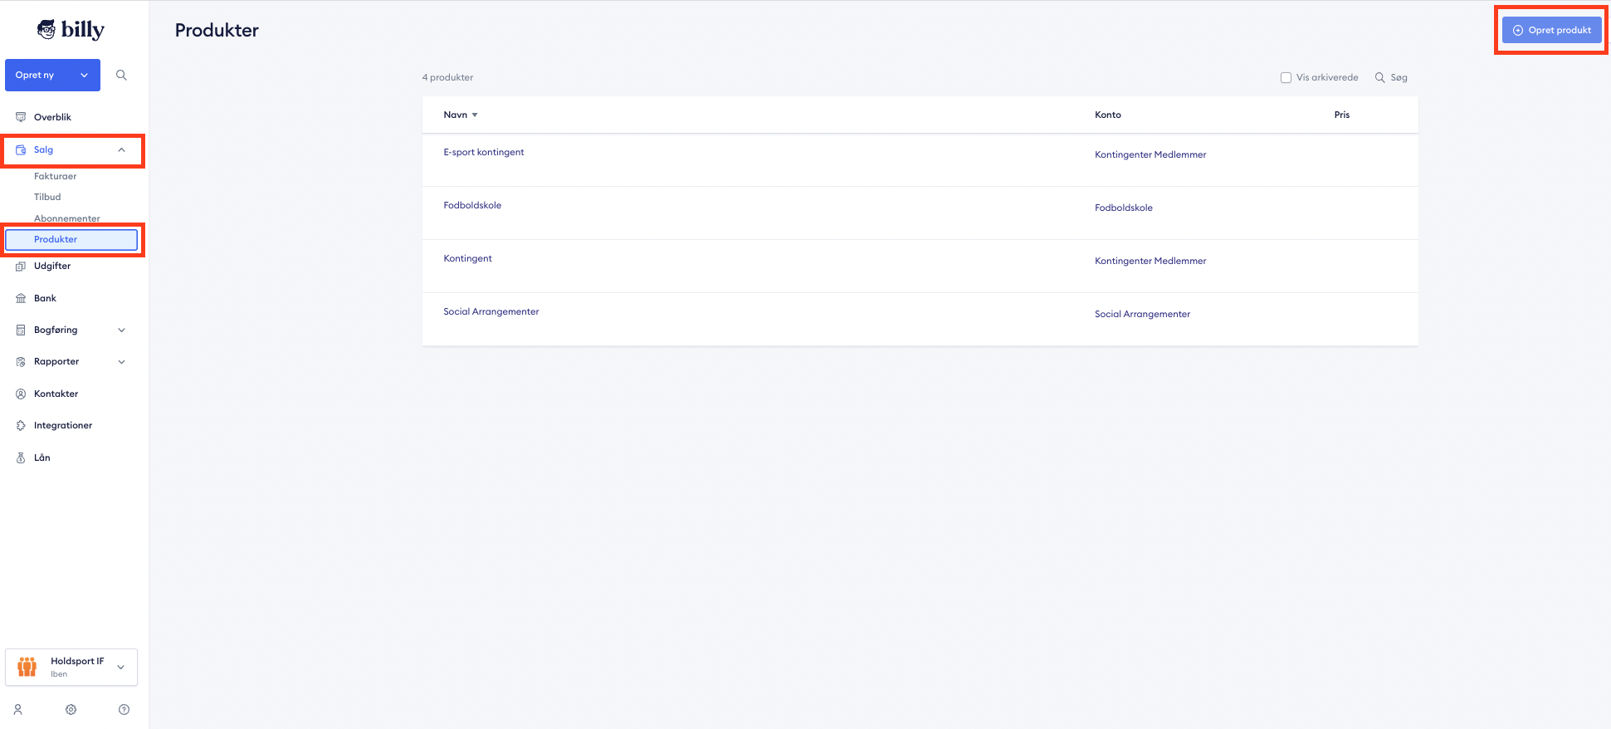Open the Holdsport IF organization switcher chevron
The image size is (1611, 729).
[120, 667]
